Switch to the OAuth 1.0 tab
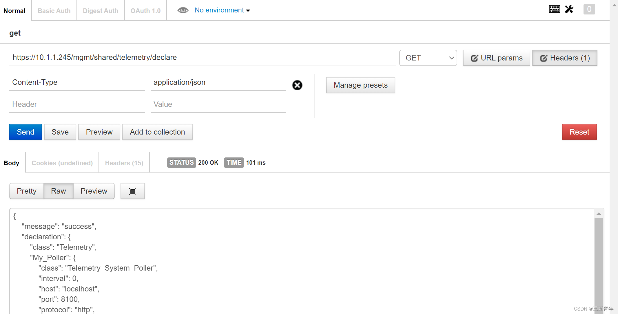The image size is (618, 314). coord(145,10)
